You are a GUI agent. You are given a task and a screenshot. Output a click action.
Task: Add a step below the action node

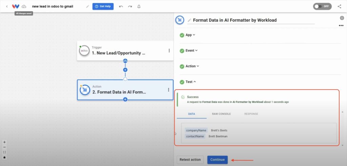(125, 99)
